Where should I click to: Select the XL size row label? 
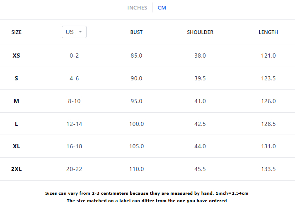click(17, 146)
